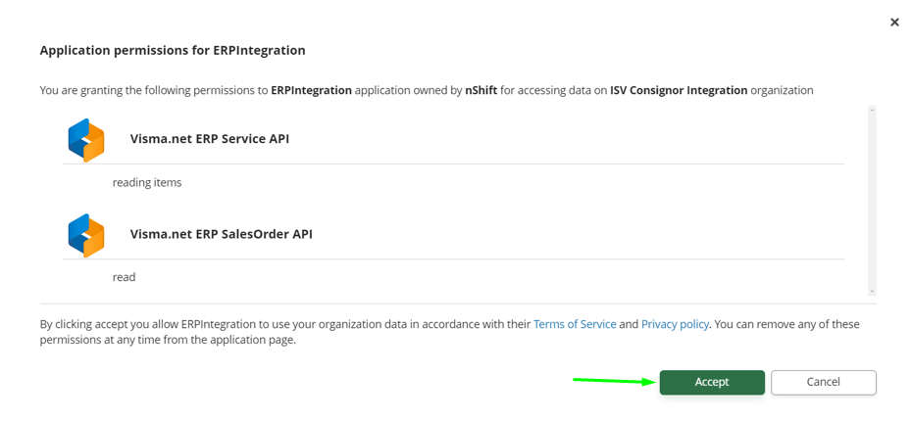Viewport: 912px width, 422px height.
Task: Click the "By clicking accept" disclaimer text
Action: click(284, 324)
